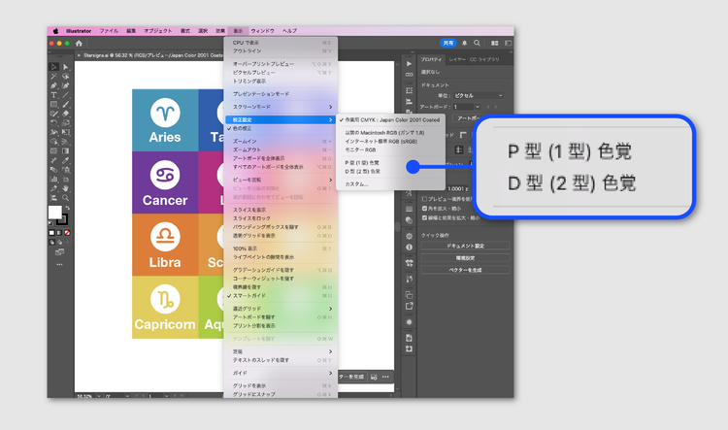Click the Home icon in the app bar
This screenshot has width=728, height=430.
click(x=79, y=43)
